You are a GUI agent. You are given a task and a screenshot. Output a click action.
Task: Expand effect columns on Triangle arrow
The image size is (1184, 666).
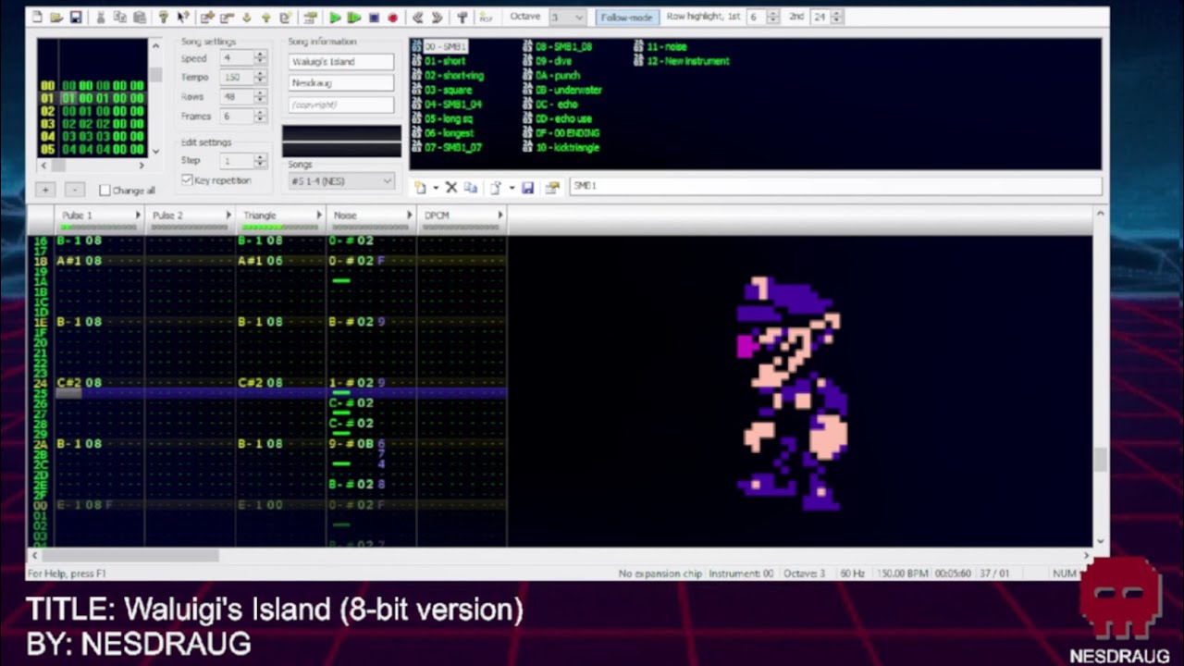319,216
